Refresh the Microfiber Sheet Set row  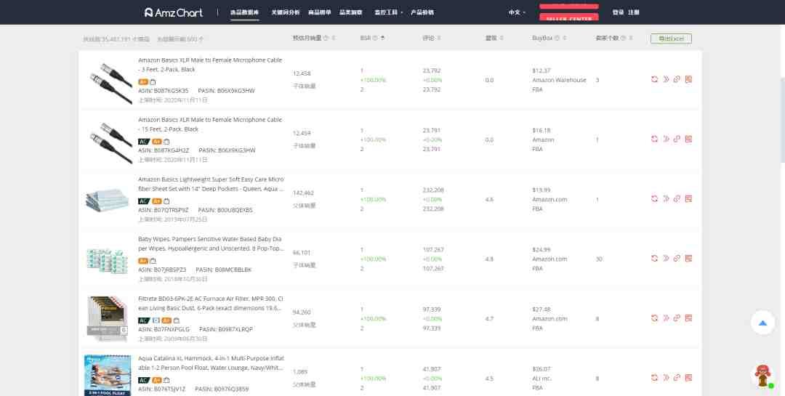(654, 198)
